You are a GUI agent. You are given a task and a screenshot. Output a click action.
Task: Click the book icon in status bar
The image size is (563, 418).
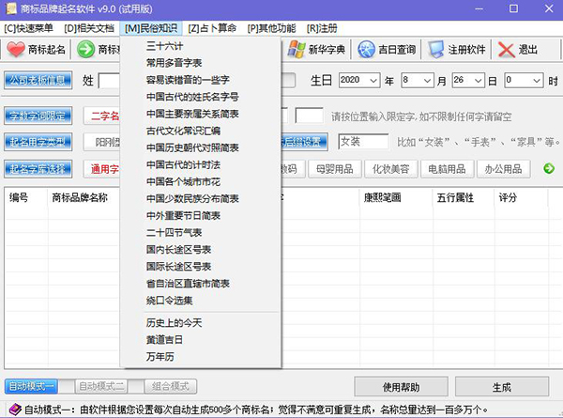(11, 409)
